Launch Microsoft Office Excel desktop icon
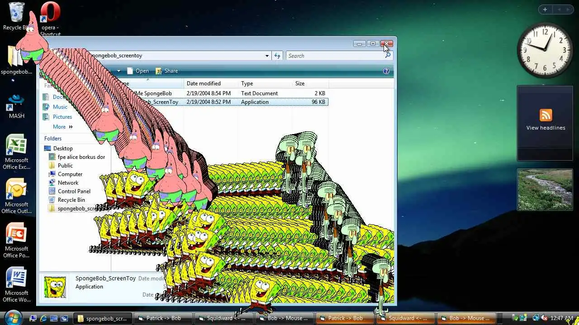The image size is (579, 325). pyautogui.click(x=17, y=152)
